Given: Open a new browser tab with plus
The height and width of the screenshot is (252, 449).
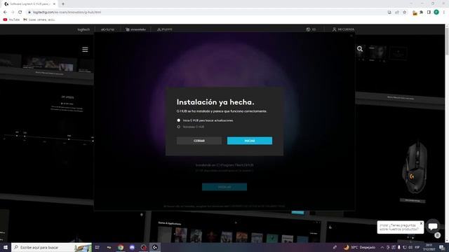Looking at the screenshot, I should [63, 4].
